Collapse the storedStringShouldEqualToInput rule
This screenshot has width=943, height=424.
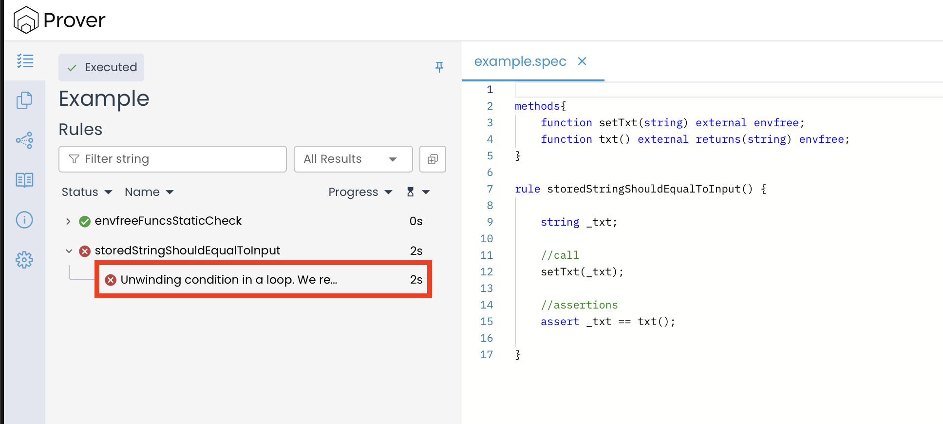pyautogui.click(x=69, y=251)
